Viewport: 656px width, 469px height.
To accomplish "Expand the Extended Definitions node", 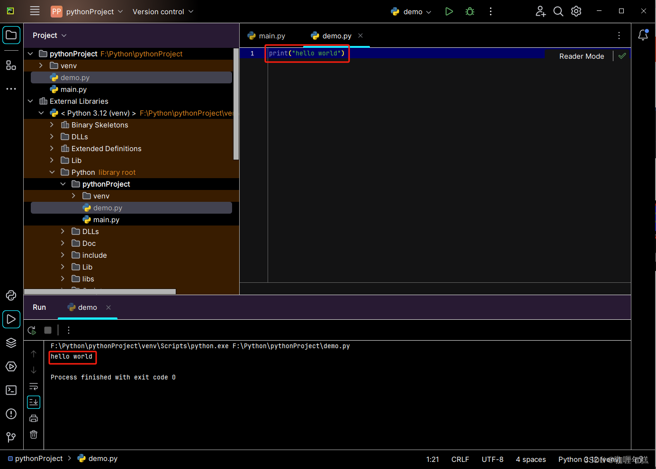I will [52, 148].
